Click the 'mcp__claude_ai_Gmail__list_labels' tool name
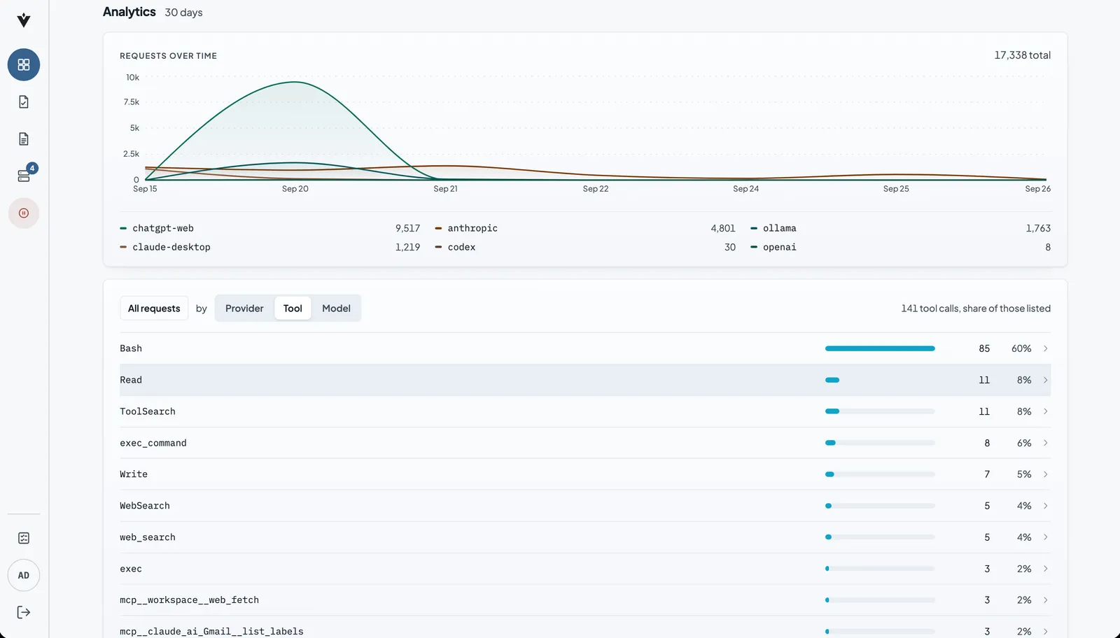This screenshot has width=1120, height=638. 211,632
